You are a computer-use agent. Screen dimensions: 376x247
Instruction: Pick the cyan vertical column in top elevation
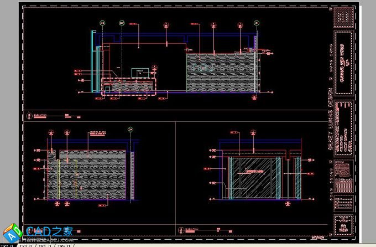92,61
